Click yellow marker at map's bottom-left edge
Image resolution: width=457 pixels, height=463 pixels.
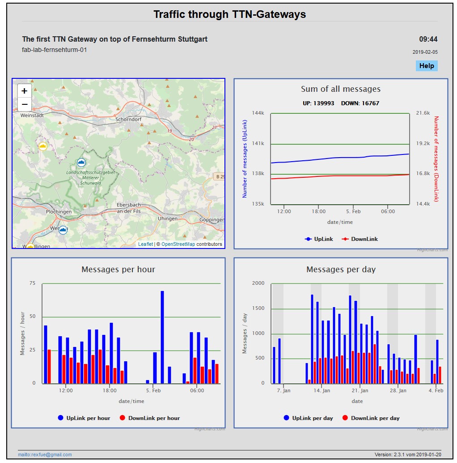(x=30, y=246)
